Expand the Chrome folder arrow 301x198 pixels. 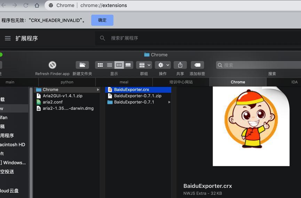coord(98,90)
